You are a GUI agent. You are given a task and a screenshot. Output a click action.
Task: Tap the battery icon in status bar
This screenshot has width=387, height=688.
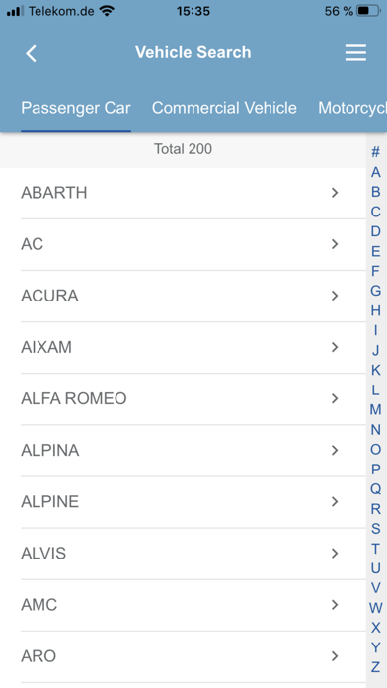(368, 11)
